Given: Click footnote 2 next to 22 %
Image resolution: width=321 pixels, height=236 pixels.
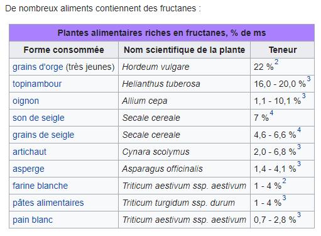Looking at the screenshot, I should click(276, 62).
